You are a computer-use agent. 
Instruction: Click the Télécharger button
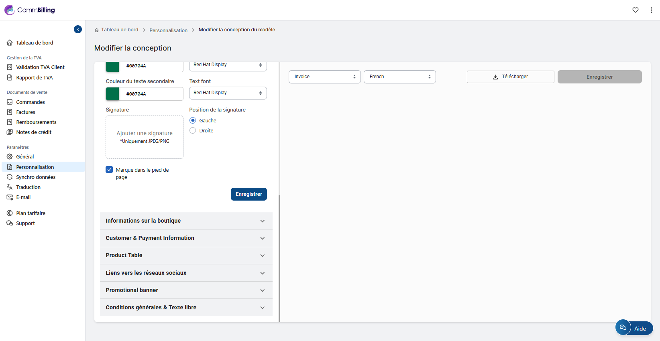(x=510, y=77)
